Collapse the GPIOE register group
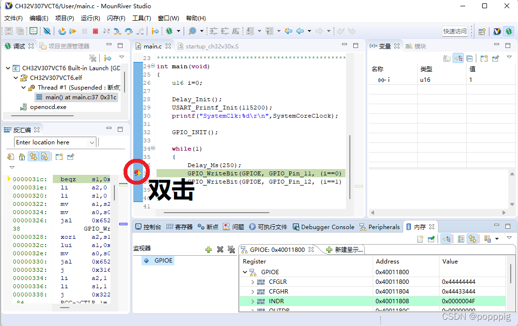 [245, 272]
